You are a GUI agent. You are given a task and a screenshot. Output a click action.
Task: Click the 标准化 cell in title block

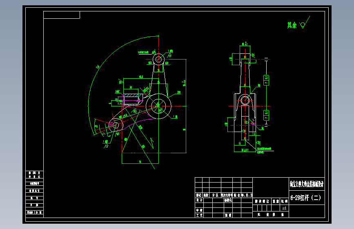[228, 200]
